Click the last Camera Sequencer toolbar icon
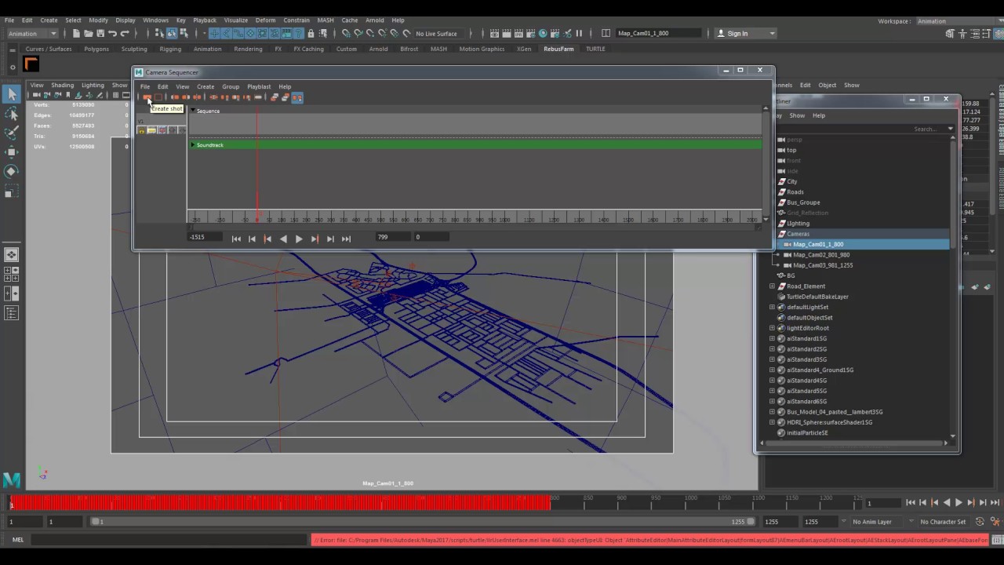This screenshot has height=565, width=1004. click(x=297, y=97)
